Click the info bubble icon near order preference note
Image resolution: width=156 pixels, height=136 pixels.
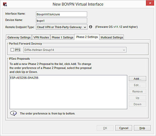tap(13, 113)
